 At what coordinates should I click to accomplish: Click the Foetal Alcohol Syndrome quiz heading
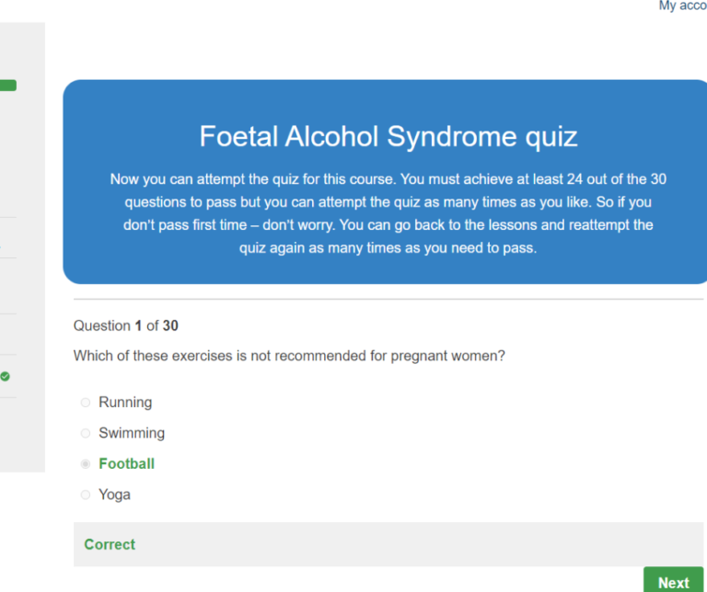[388, 137]
